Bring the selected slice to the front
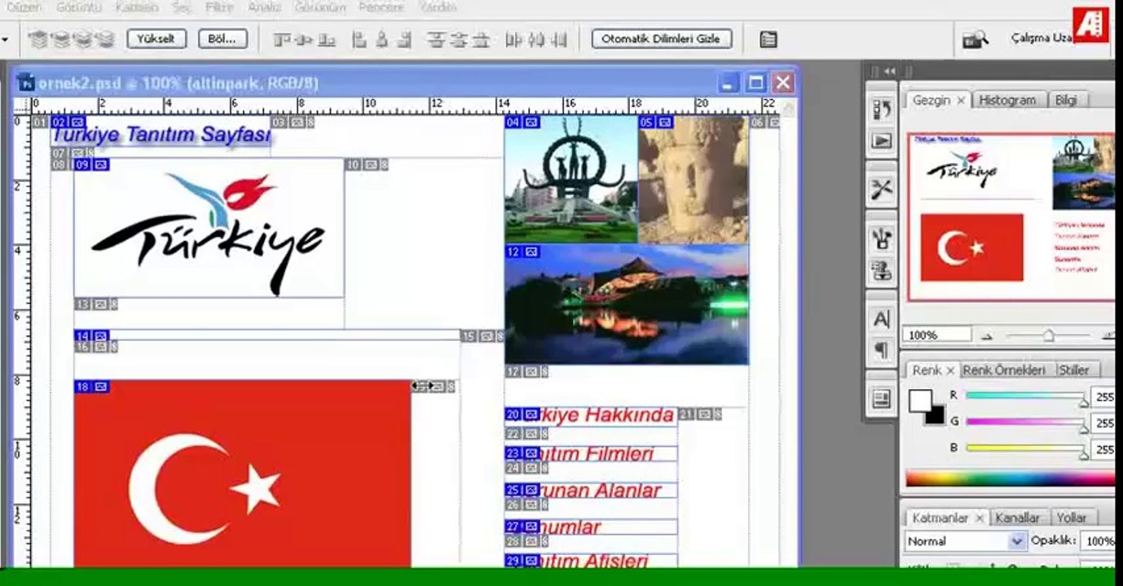This screenshot has width=1123, height=586. click(x=37, y=39)
